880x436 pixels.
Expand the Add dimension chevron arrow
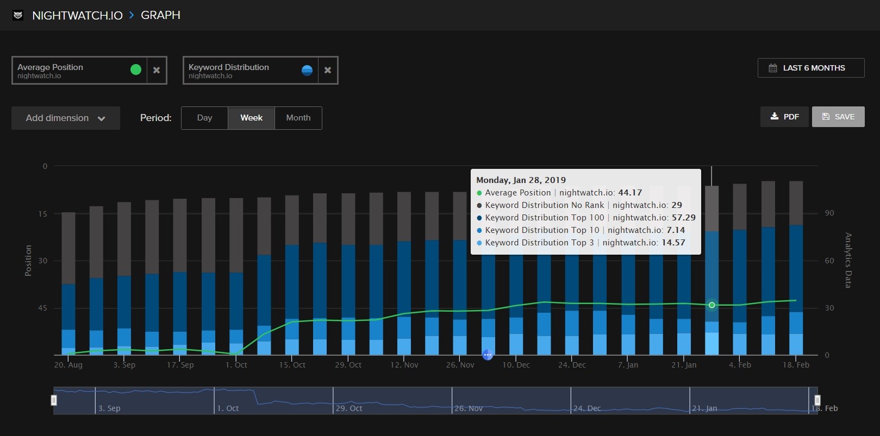click(x=102, y=118)
